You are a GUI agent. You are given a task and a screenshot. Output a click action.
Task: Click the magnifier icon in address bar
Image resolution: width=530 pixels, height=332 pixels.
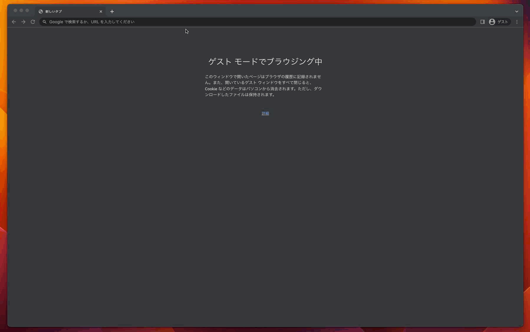coord(44,22)
